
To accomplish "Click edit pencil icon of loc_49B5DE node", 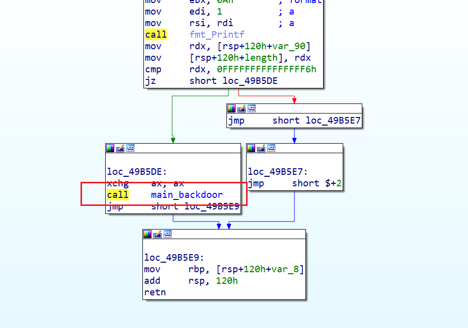I will point(120,148).
